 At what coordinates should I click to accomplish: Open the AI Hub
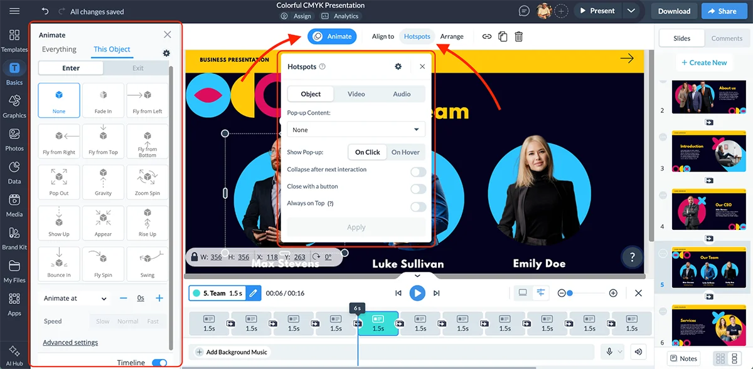[x=14, y=354]
